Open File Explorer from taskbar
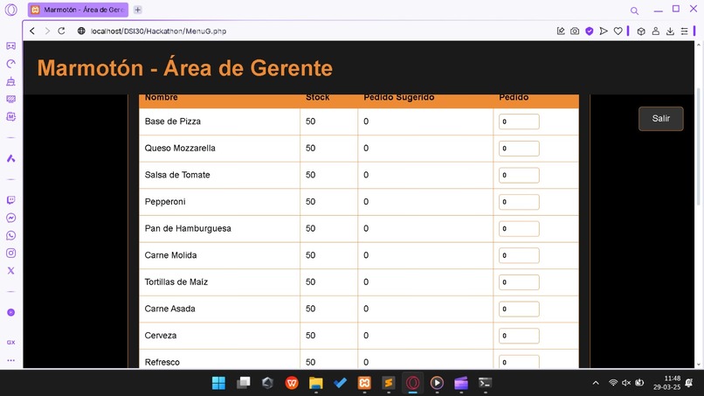 tap(315, 383)
